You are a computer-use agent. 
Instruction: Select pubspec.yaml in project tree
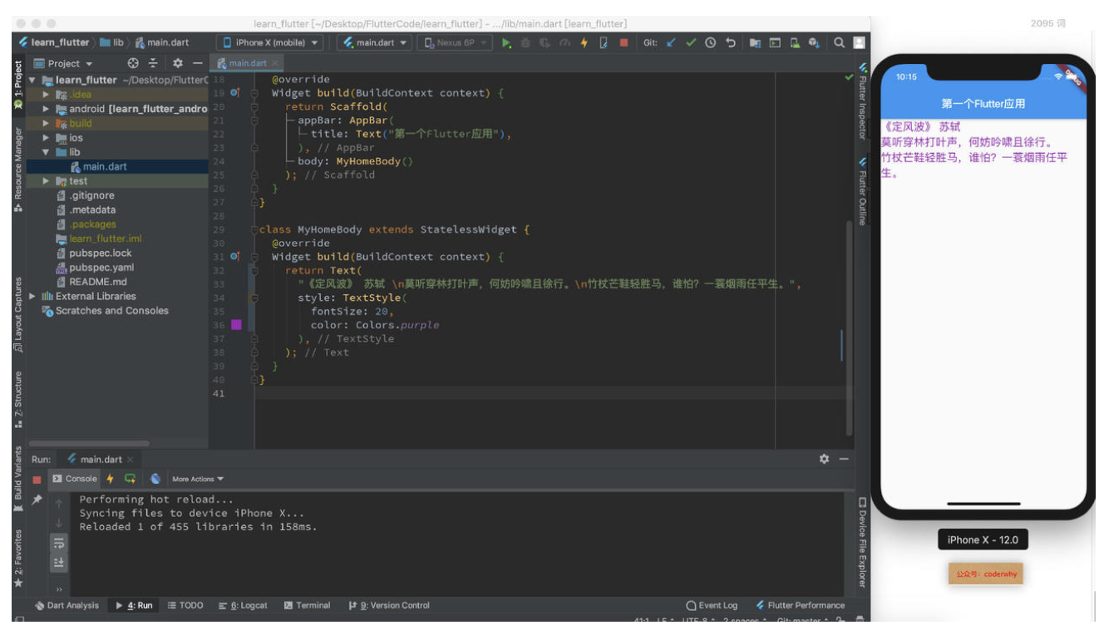click(x=95, y=268)
